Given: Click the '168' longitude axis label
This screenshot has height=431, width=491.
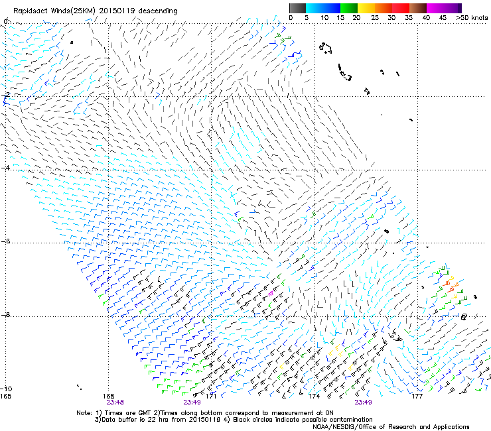Looking at the screenshot, I should point(109,397).
